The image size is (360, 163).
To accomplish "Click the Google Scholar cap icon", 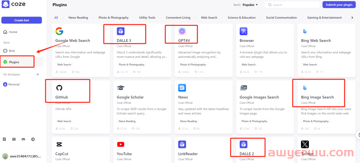I will tap(121, 88).
